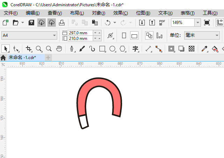Open the 位图(B) menu
The width and height of the screenshot is (224, 158).
[143, 13]
